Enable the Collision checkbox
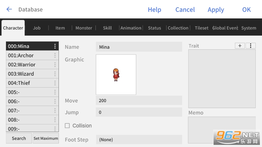262x147 pixels. [x=68, y=126]
